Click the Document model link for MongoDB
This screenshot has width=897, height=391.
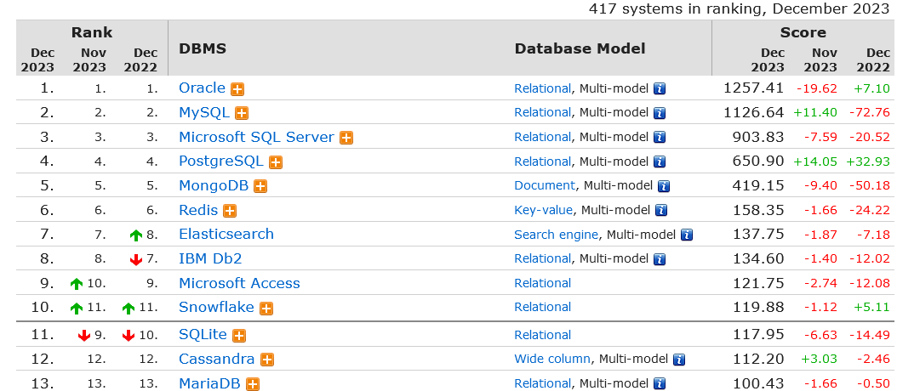tap(545, 185)
